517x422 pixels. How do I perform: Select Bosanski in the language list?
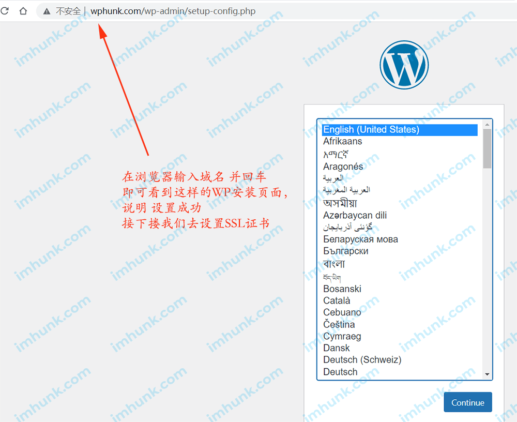coord(400,289)
